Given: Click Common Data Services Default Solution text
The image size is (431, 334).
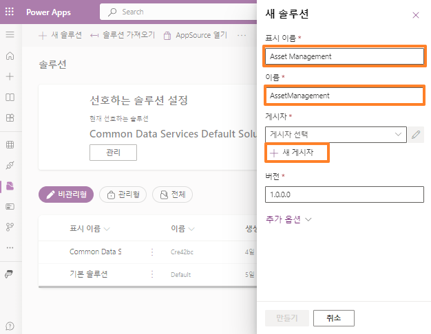Looking at the screenshot, I should pos(174,133).
